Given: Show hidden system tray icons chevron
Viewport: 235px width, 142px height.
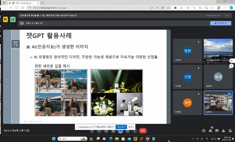Looking at the screenshot, I should (193, 139).
